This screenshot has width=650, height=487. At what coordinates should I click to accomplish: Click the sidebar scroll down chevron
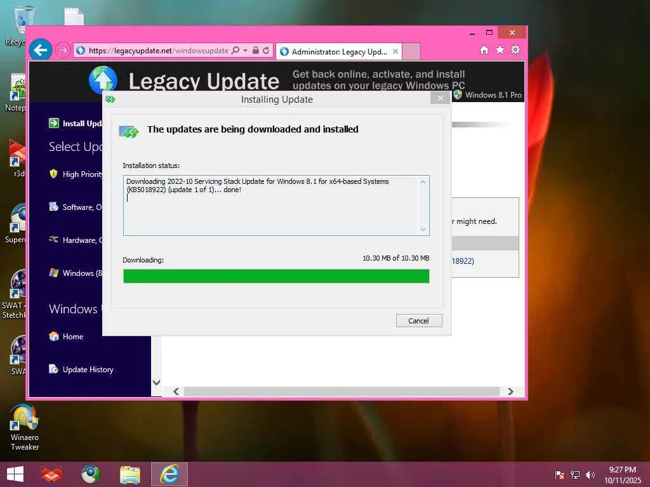click(x=156, y=382)
